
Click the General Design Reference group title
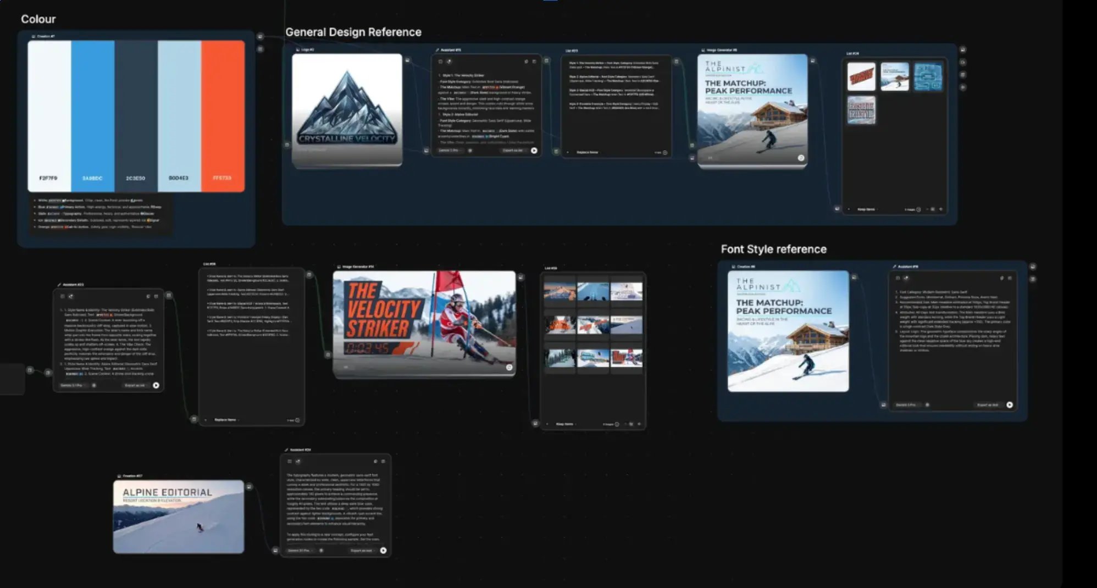click(x=353, y=32)
